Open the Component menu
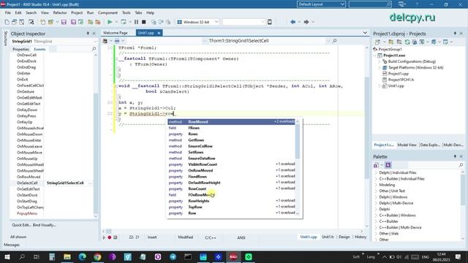 tap(107, 13)
